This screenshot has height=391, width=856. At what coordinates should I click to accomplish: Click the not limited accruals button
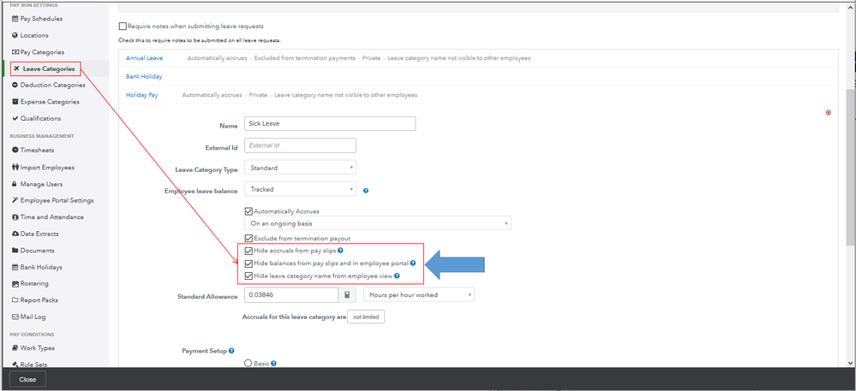pos(366,317)
